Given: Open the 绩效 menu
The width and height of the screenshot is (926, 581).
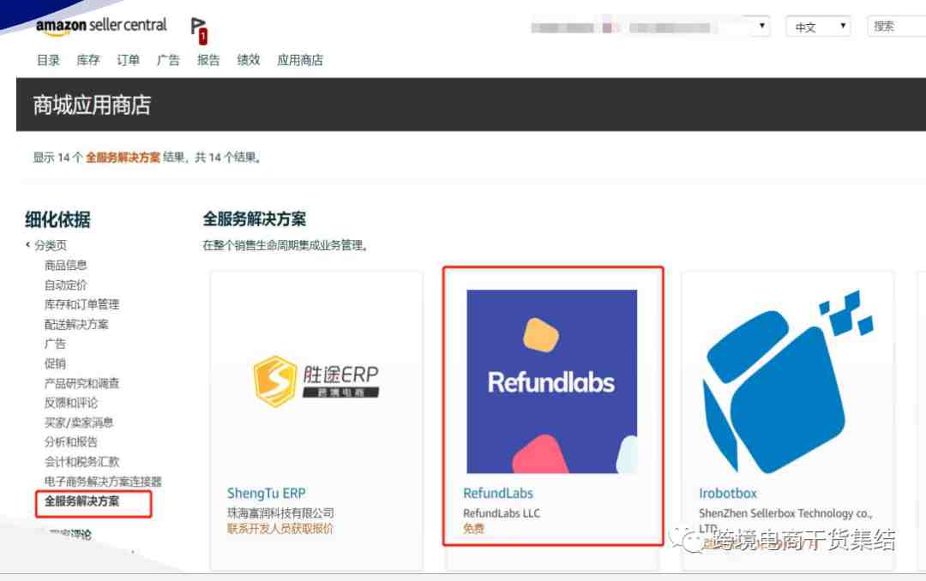Looking at the screenshot, I should pos(249,60).
